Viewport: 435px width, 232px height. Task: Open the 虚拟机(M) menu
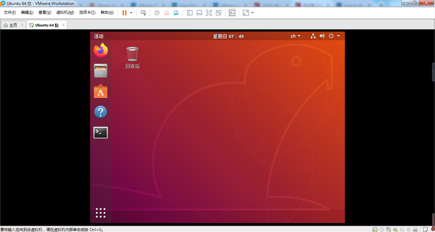pyautogui.click(x=65, y=12)
